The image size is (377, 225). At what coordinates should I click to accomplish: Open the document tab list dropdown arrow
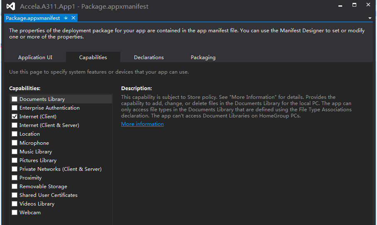coord(370,18)
